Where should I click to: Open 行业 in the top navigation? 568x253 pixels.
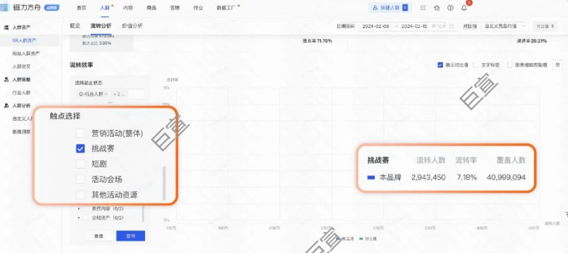pos(198,8)
